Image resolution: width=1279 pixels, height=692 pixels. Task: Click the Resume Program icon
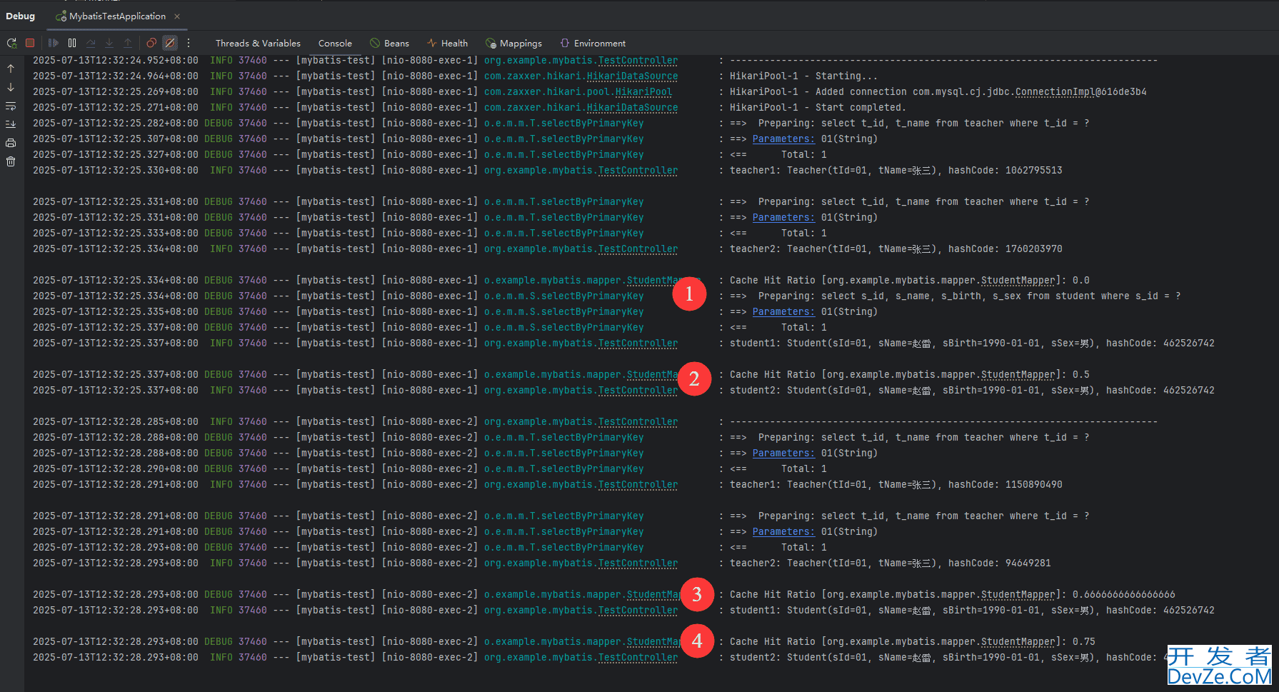54,43
